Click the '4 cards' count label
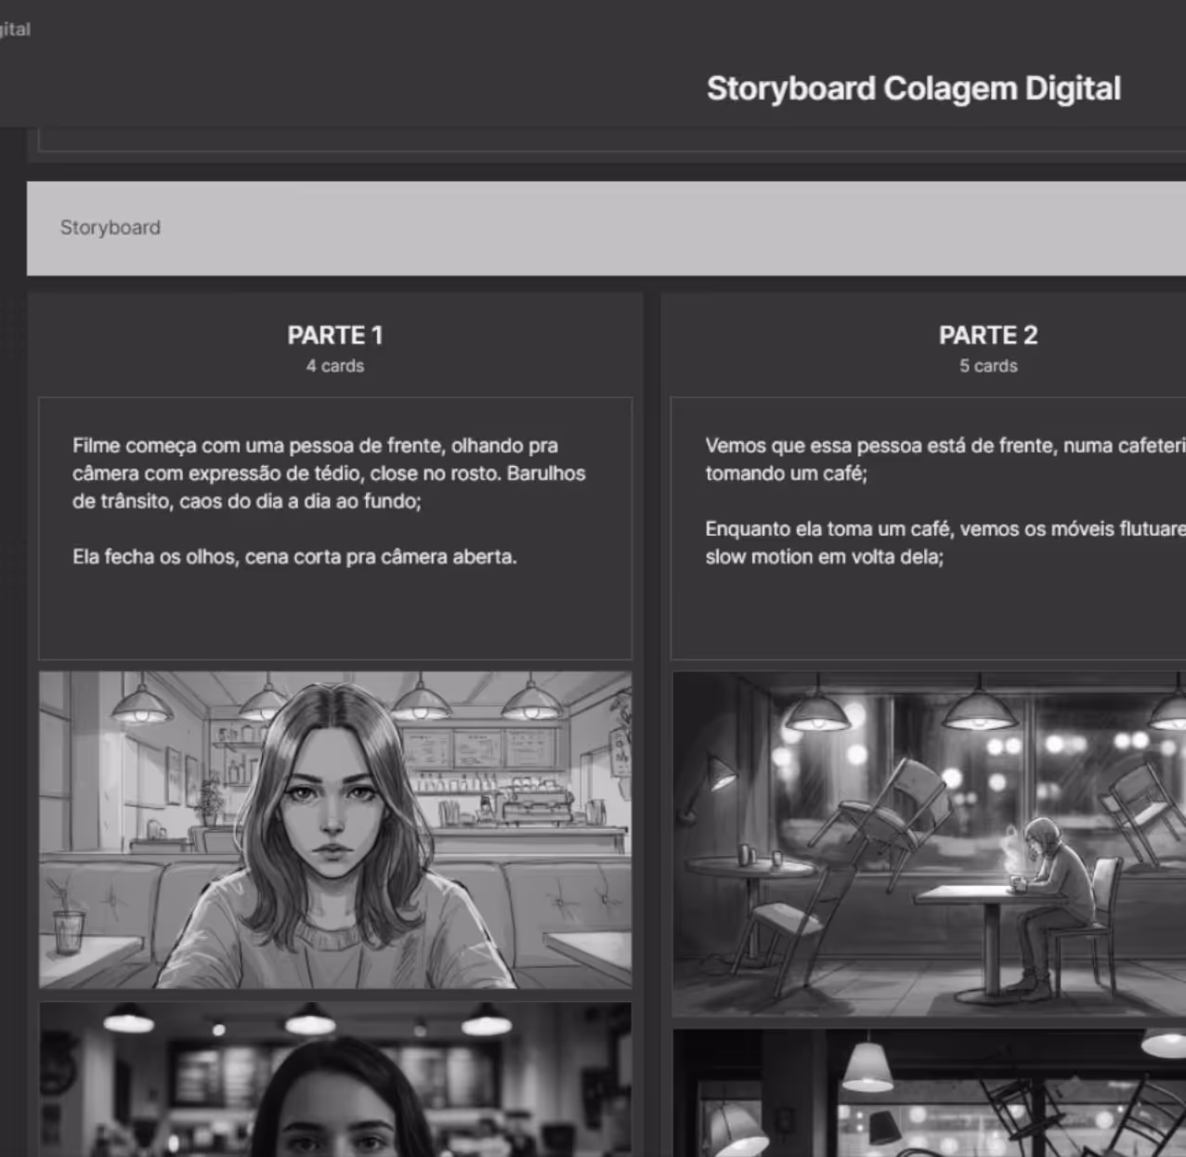The width and height of the screenshot is (1186, 1157). pos(335,366)
